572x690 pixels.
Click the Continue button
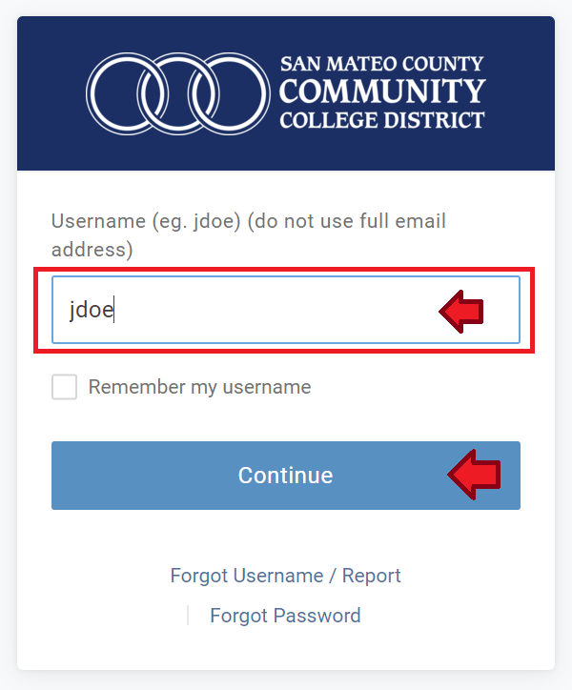(286, 476)
